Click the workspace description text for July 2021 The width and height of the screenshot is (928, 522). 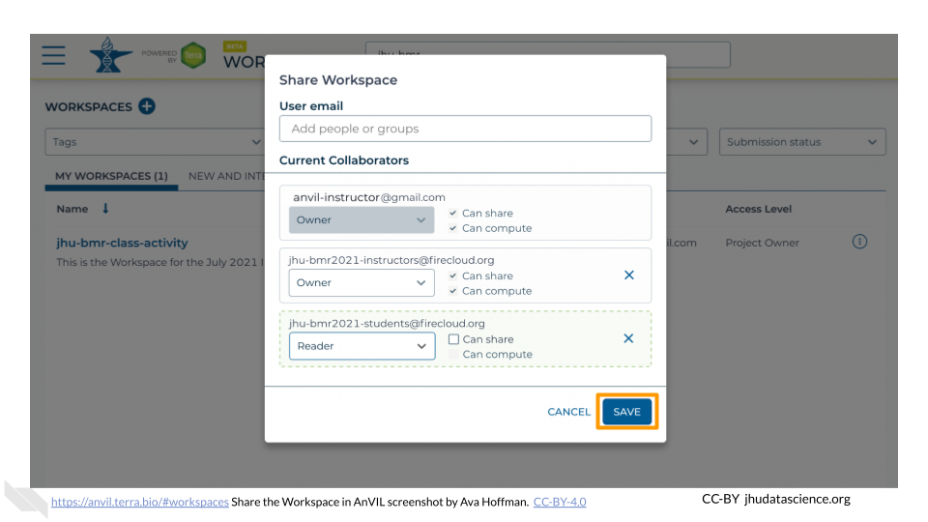[160, 262]
